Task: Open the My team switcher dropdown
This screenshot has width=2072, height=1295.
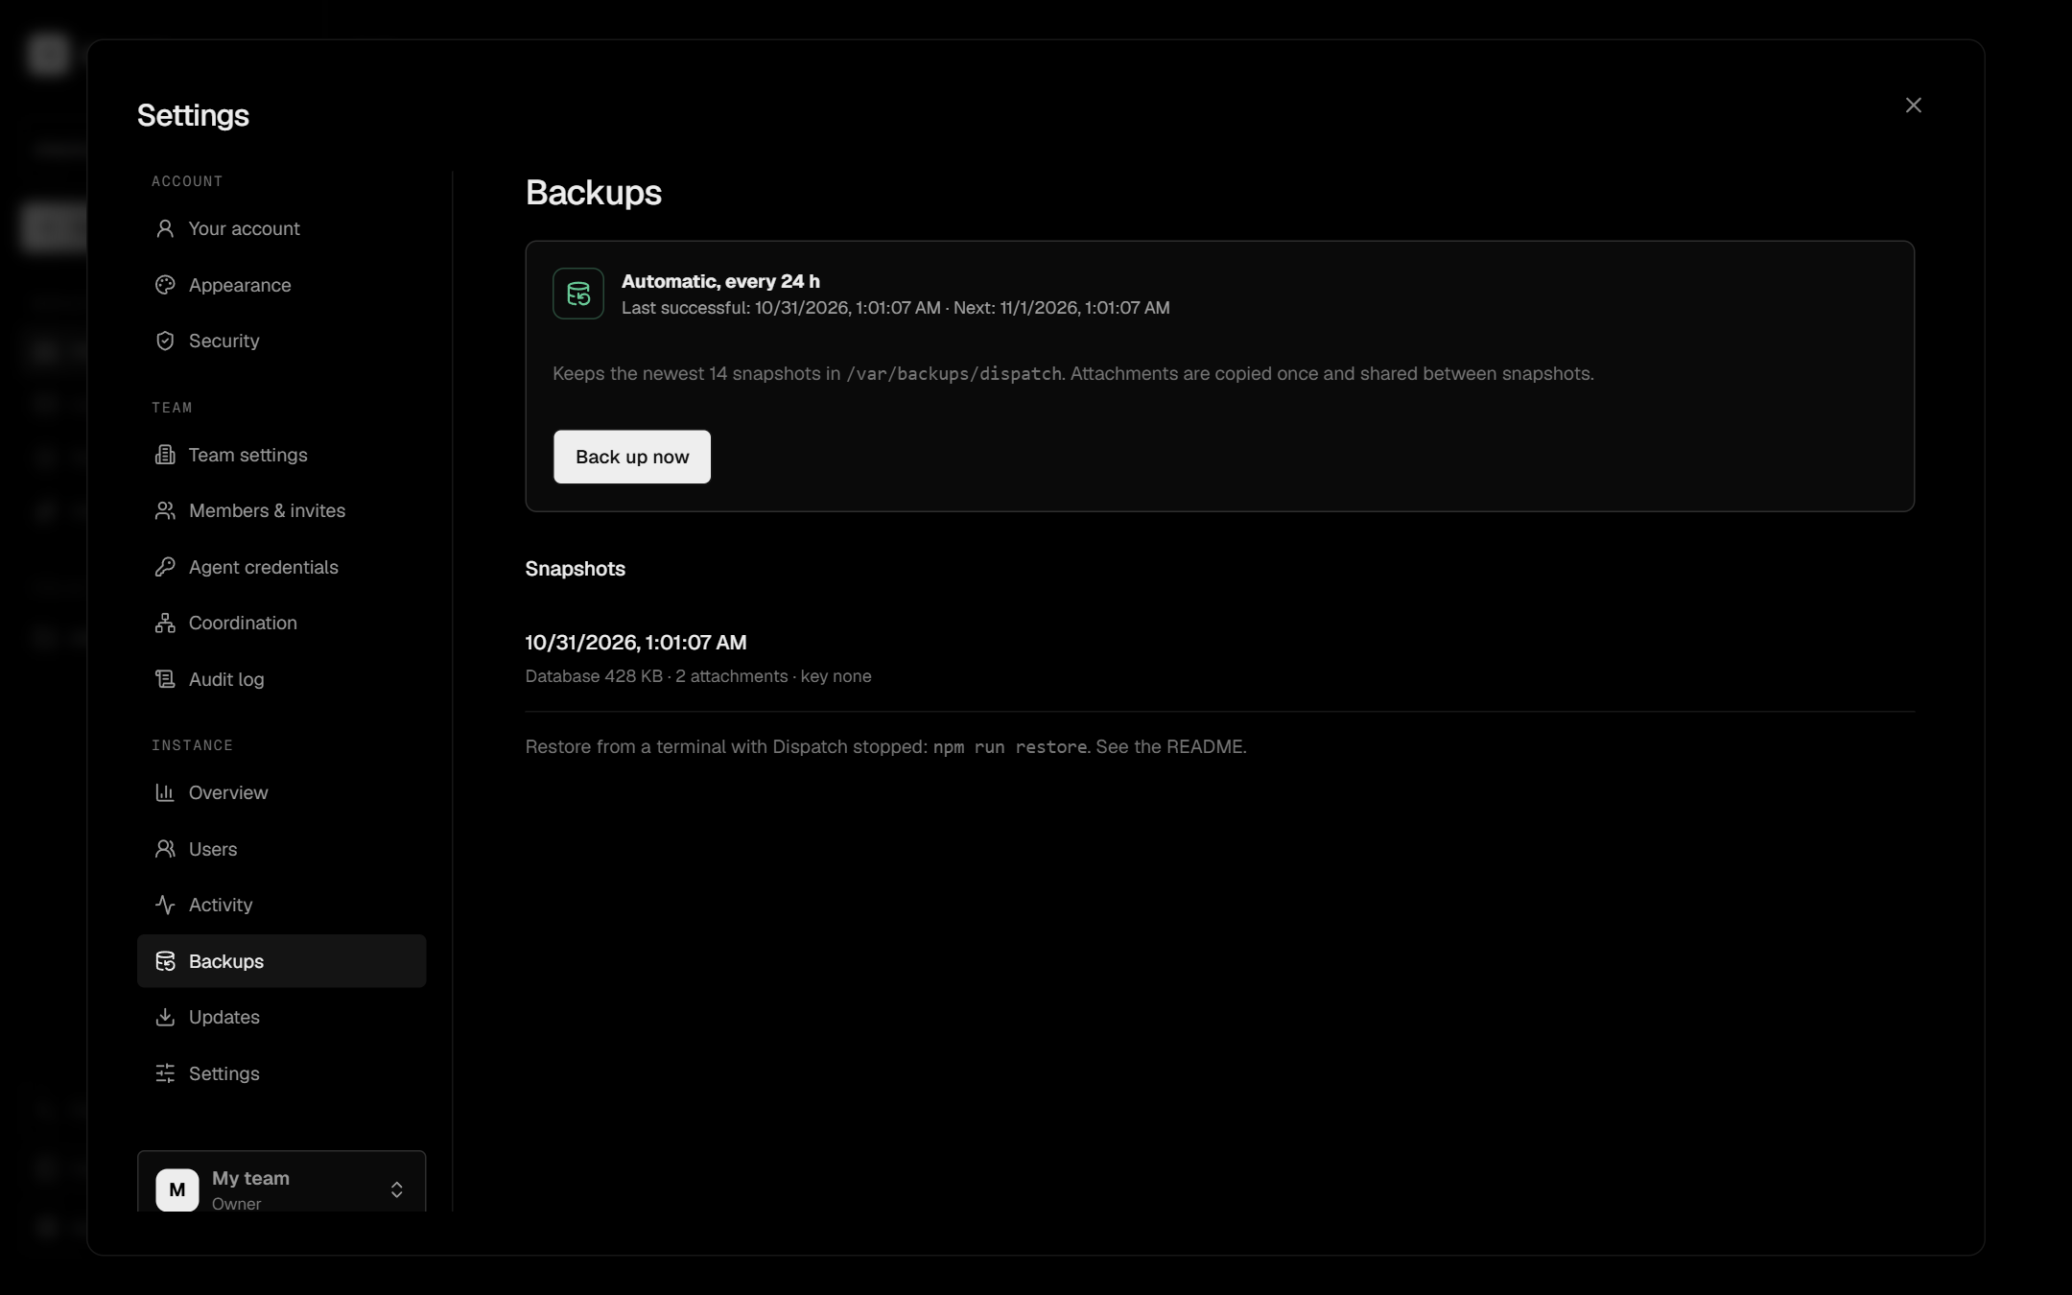Action: coord(281,1183)
